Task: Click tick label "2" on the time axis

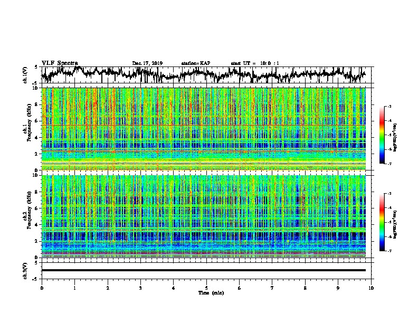Action: tap(108, 288)
